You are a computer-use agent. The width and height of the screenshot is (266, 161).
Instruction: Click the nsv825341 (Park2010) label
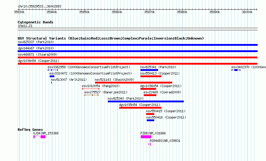pyautogui.click(x=158, y=67)
